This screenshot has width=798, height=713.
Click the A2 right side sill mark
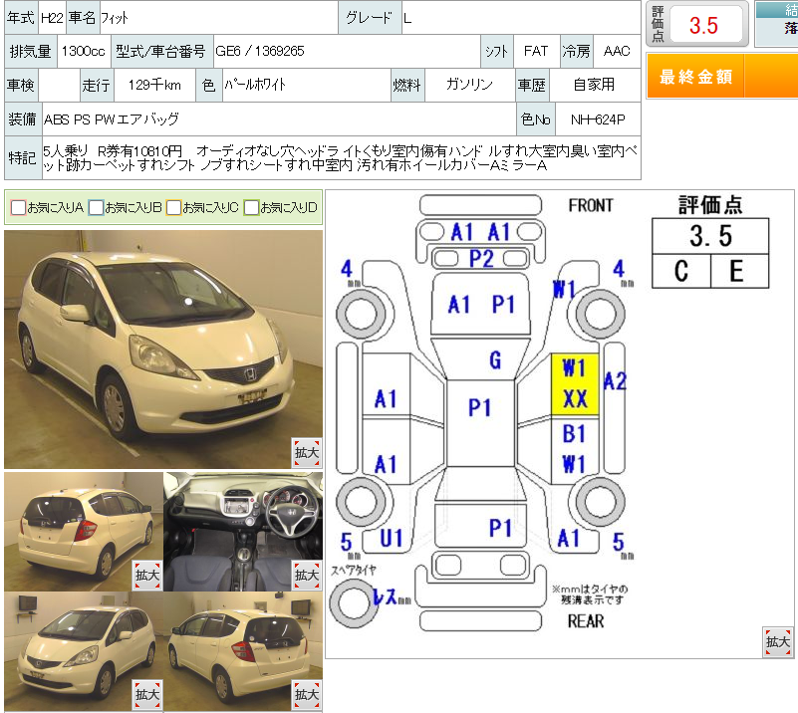[615, 381]
